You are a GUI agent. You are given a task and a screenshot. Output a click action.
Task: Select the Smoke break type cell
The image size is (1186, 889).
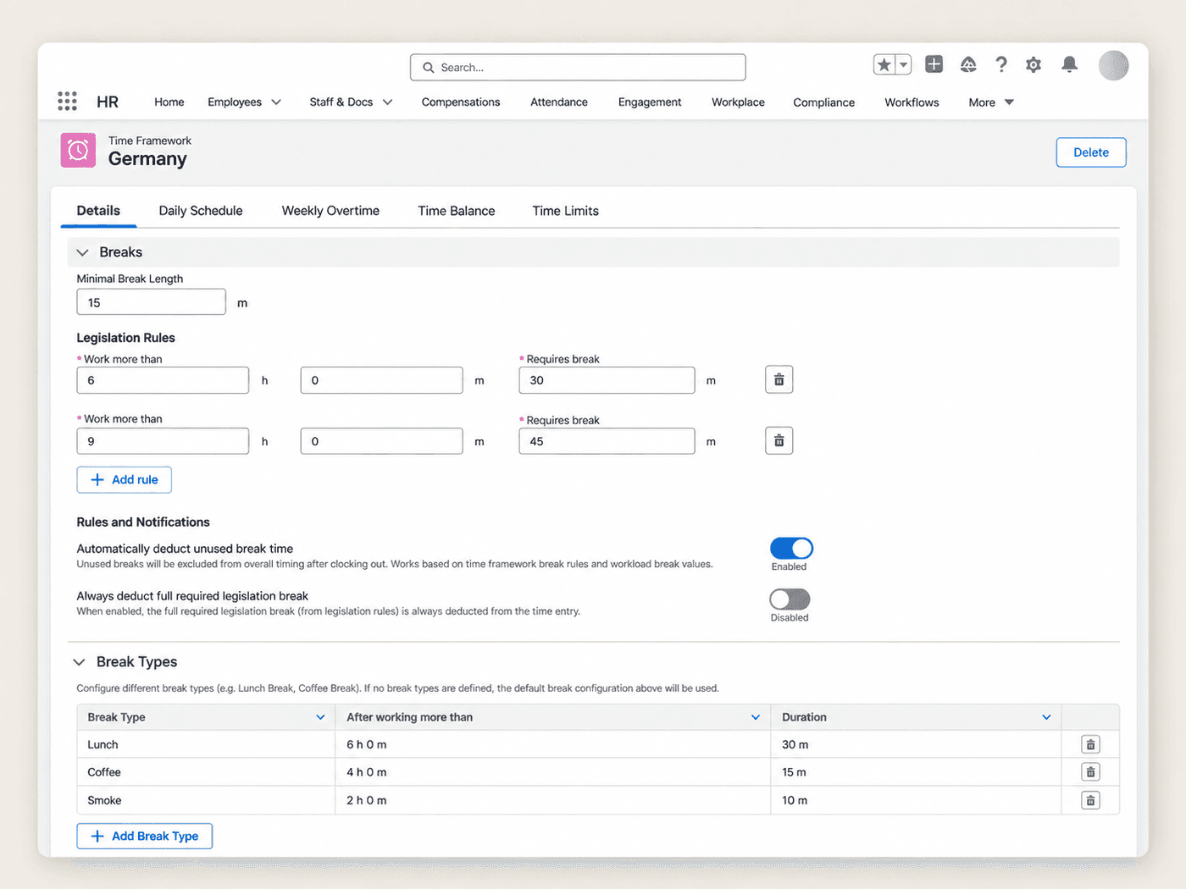[206, 800]
